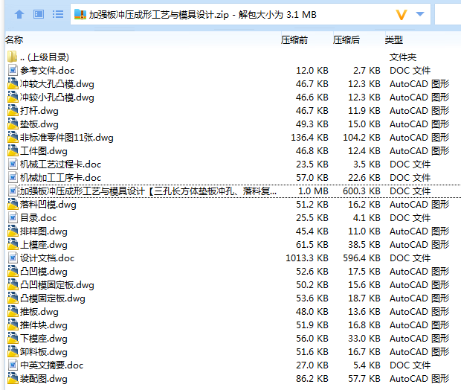This screenshot has height=390, width=461.
Task: Select 打杆.dwg file icon
Action: click(13, 110)
